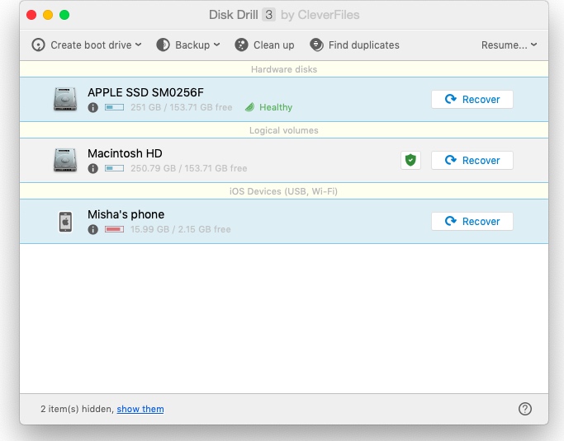Show info for Misha's phone
Screen dimensions: 564x441
click(x=92, y=229)
